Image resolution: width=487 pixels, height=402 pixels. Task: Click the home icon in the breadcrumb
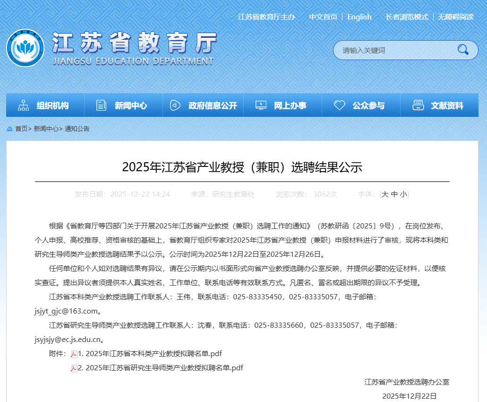(9, 128)
